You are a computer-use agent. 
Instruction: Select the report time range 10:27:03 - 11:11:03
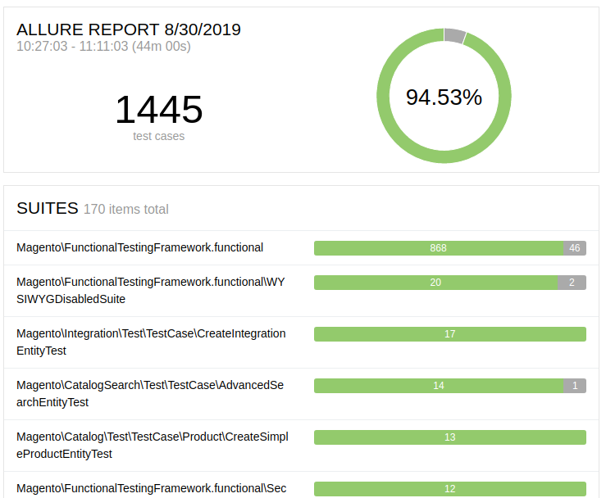tap(103, 47)
